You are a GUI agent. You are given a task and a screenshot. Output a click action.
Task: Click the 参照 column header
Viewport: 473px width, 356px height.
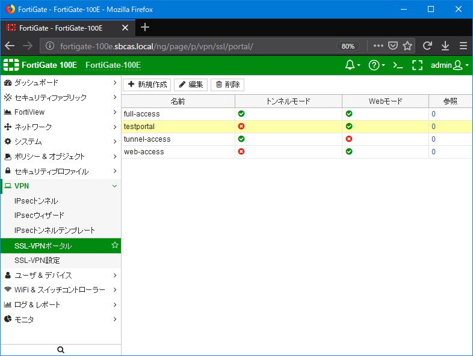[x=450, y=101]
